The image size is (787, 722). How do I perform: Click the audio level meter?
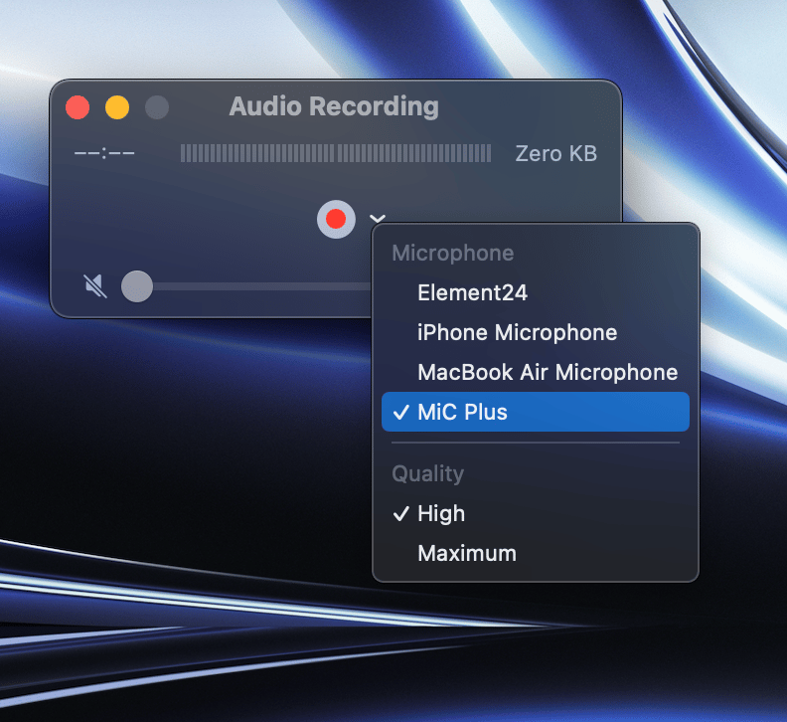pyautogui.click(x=335, y=153)
